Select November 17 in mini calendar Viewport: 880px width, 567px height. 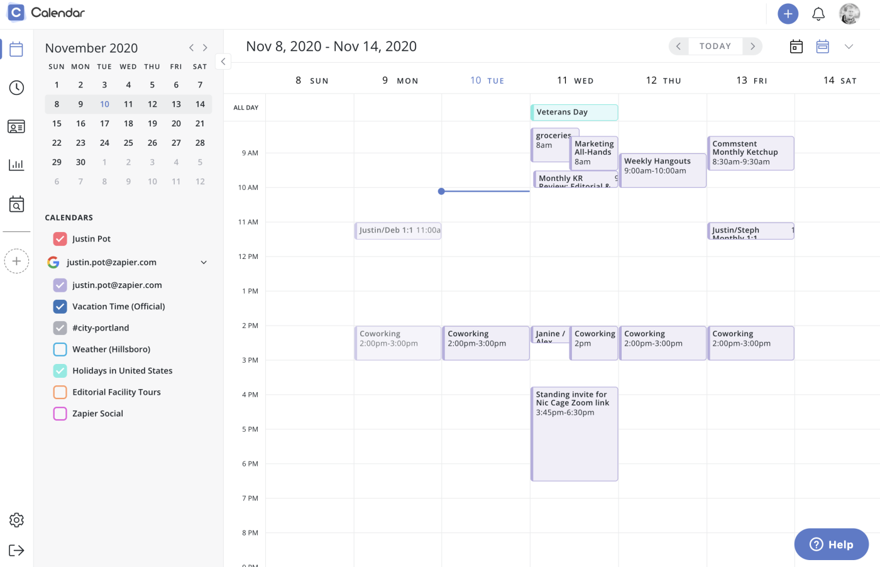[104, 124]
